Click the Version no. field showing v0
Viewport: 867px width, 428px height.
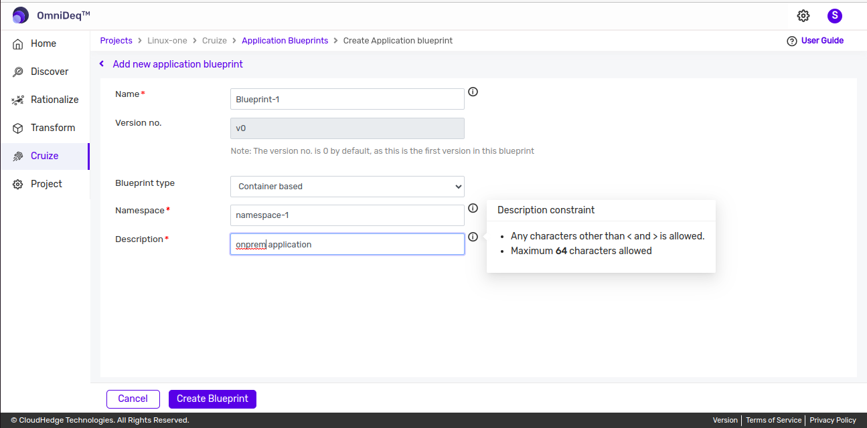point(347,128)
